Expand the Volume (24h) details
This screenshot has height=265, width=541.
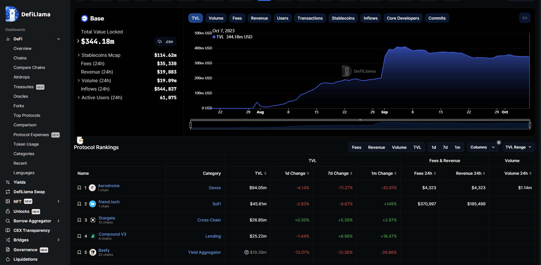tap(79, 80)
